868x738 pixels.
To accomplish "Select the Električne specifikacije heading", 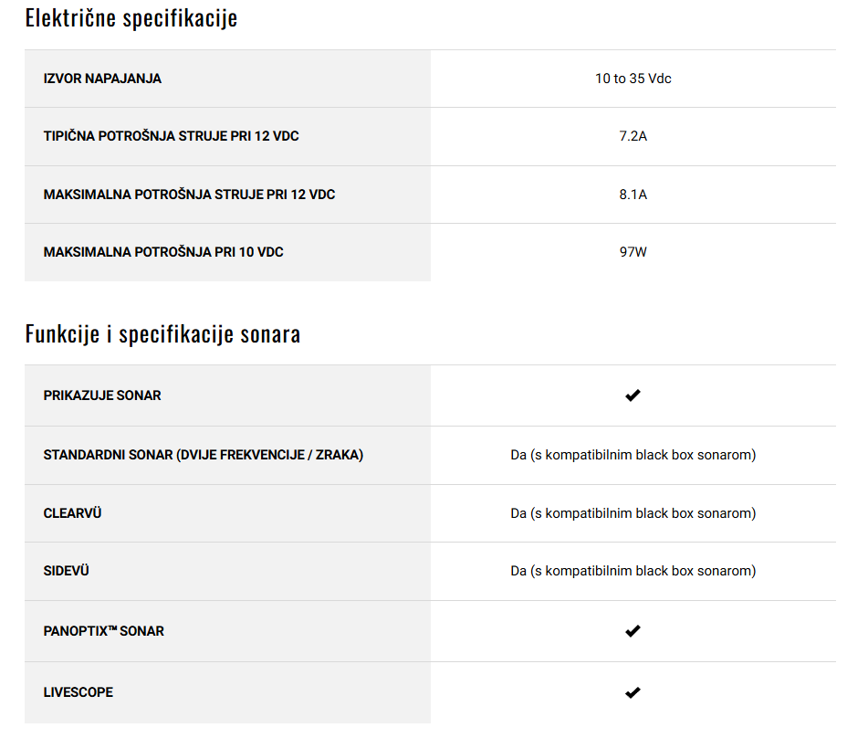I will pyautogui.click(x=131, y=18).
